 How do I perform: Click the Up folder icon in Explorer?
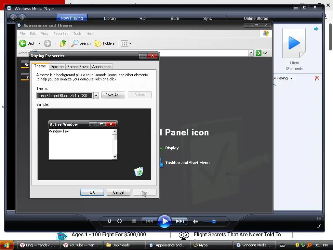(x=63, y=43)
